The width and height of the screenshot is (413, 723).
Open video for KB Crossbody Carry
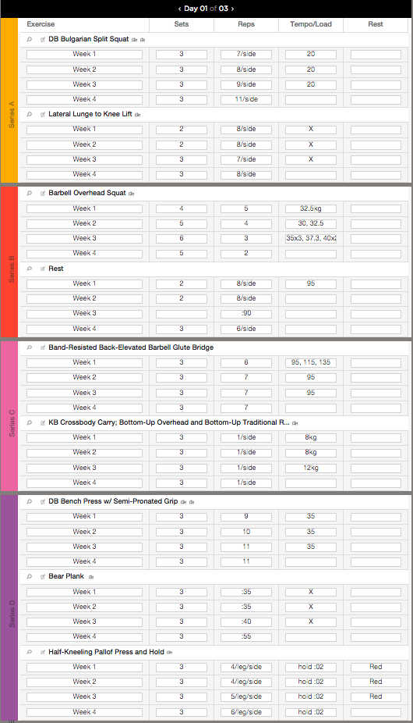(x=295, y=423)
